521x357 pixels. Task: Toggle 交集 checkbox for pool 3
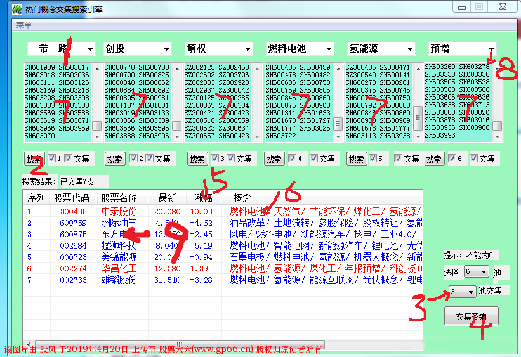(x=230, y=159)
